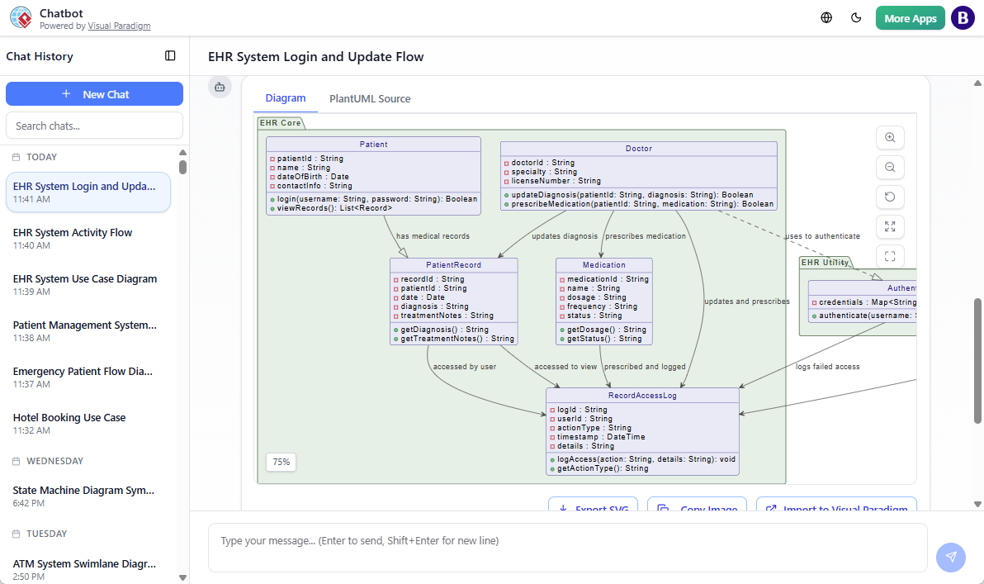Viewport: 984px width, 584px height.
Task: Switch to PlantUML Source tab
Action: [x=370, y=98]
